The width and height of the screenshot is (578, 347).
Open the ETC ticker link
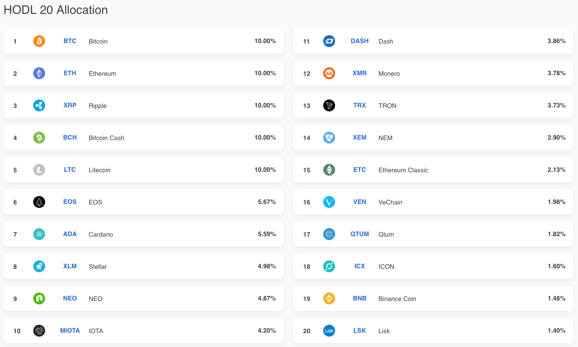359,170
